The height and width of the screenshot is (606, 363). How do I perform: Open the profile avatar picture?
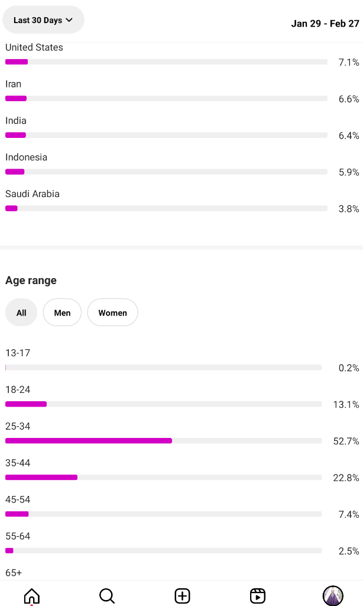tap(333, 595)
